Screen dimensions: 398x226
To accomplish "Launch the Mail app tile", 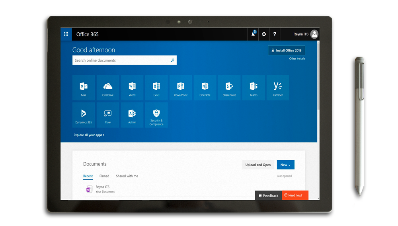I will point(84,88).
